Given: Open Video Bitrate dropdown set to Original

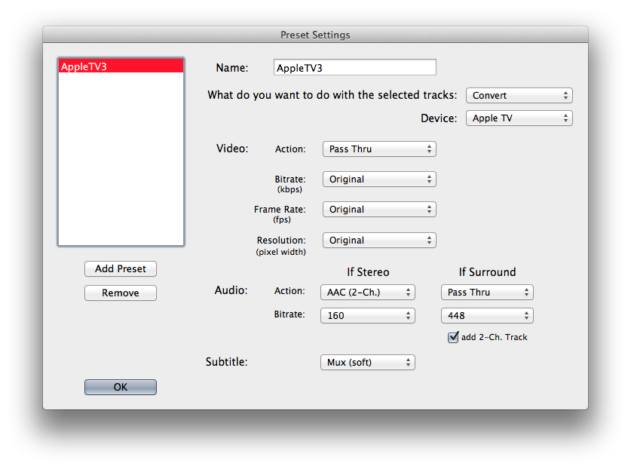Looking at the screenshot, I should click(379, 179).
